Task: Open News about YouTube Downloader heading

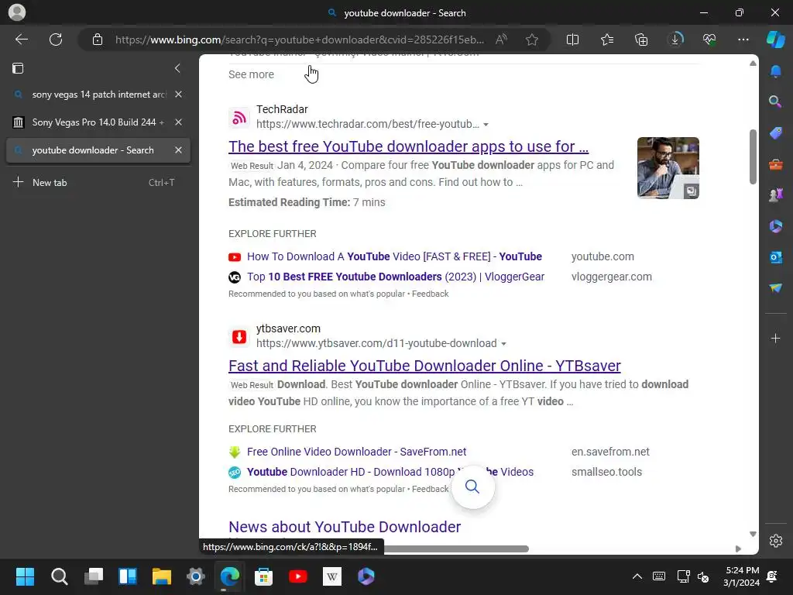Action: [345, 527]
